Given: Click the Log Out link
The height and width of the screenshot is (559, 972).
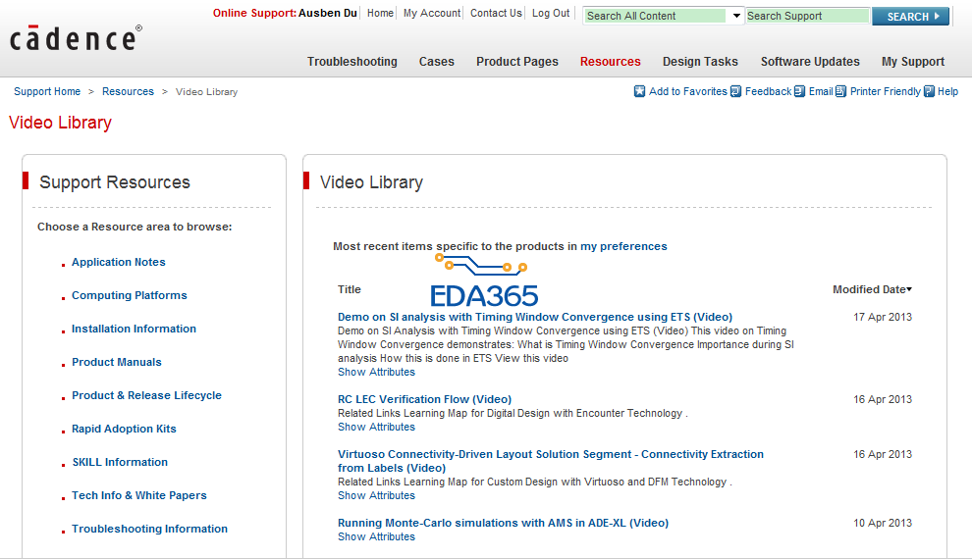Looking at the screenshot, I should tap(551, 13).
